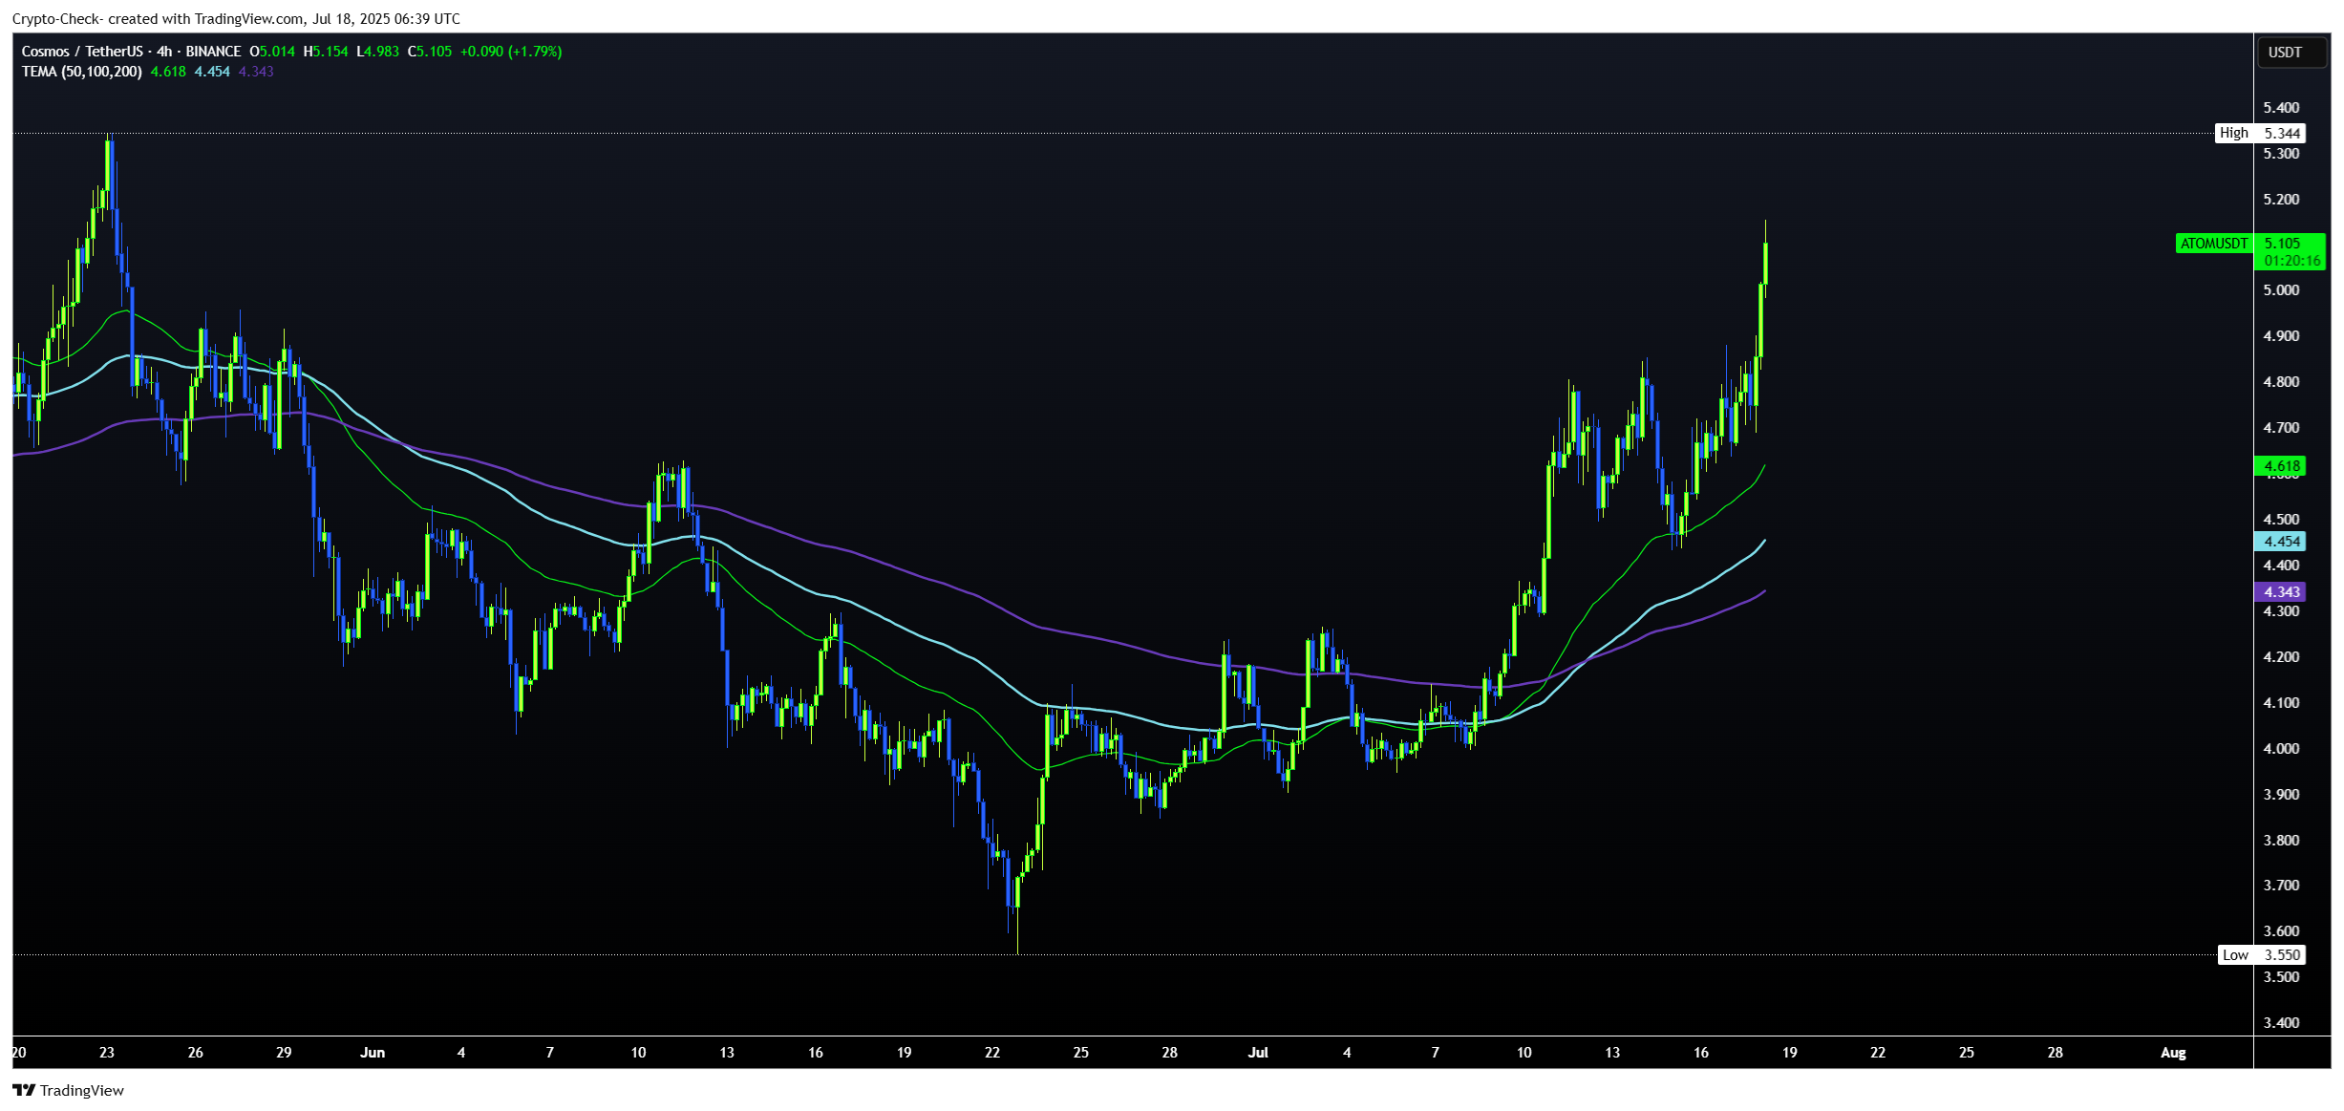Click the 20 date label on time axis
The height and width of the screenshot is (1111, 2344).
click(19, 1052)
